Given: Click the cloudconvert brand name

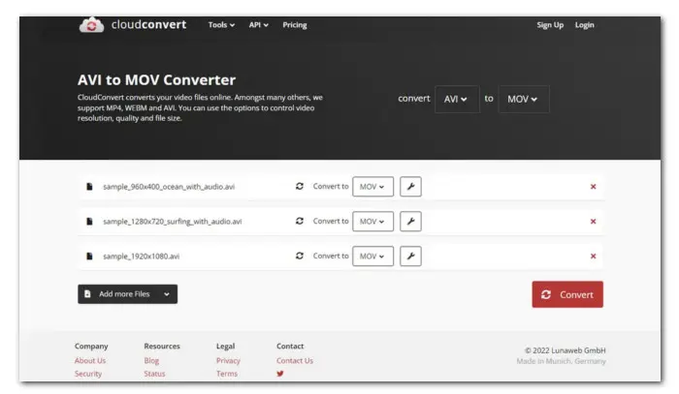Looking at the screenshot, I should [149, 24].
